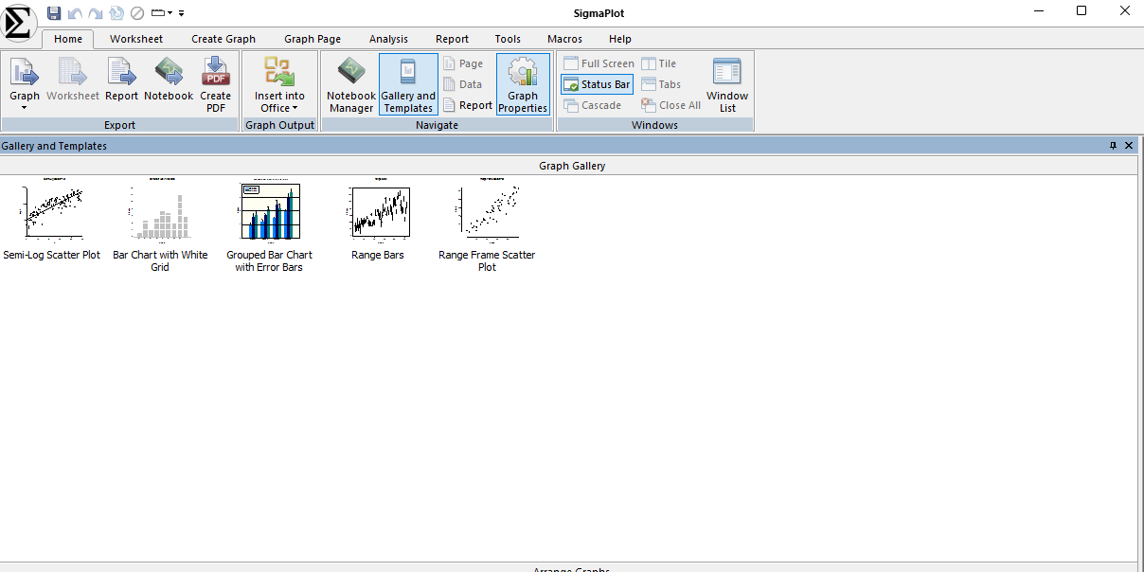Viewport: 1144px width, 572px height.
Task: Expand the Graph export dropdown
Action: 25,106
